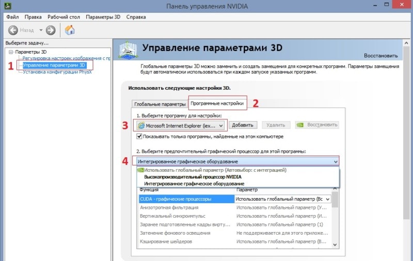Open Back history dropdown arrow

pyautogui.click(x=41, y=30)
